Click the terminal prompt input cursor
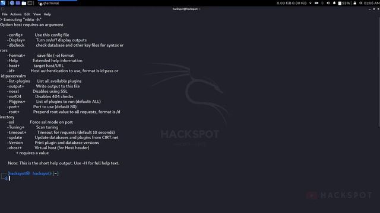Screen dimensions: 380x213 (9, 178)
